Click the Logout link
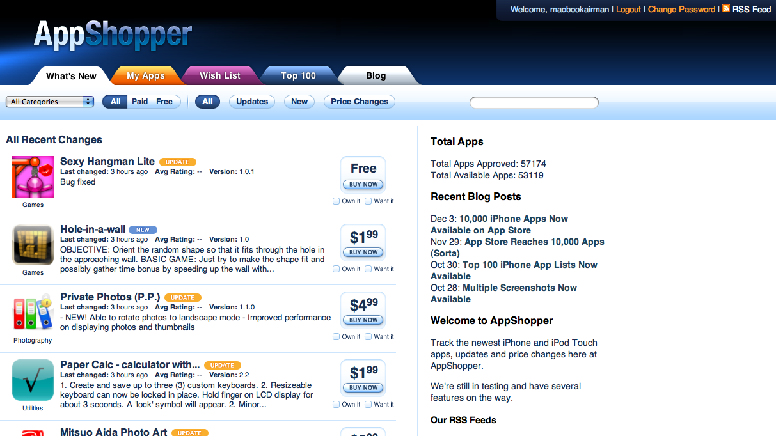This screenshot has height=436, width=776. coord(628,9)
